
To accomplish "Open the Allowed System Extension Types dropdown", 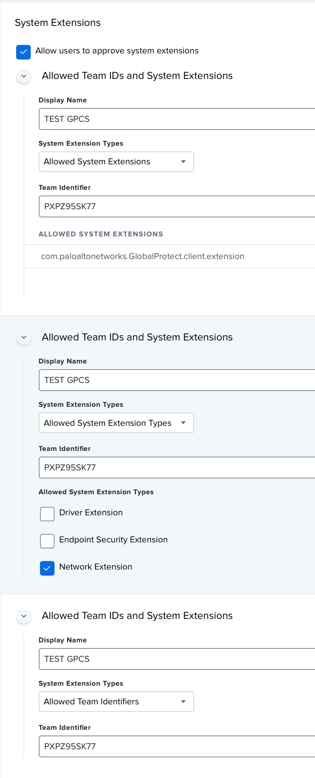I will pyautogui.click(x=116, y=423).
